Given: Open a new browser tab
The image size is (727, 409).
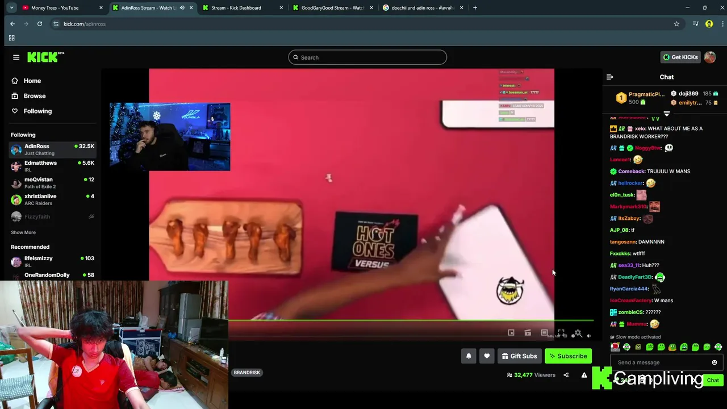Looking at the screenshot, I should click(x=475, y=8).
